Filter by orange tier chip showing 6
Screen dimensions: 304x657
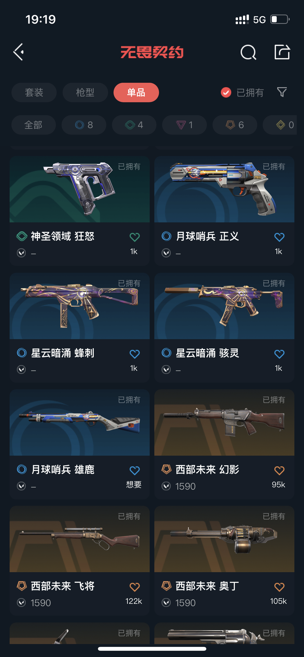[x=235, y=125]
